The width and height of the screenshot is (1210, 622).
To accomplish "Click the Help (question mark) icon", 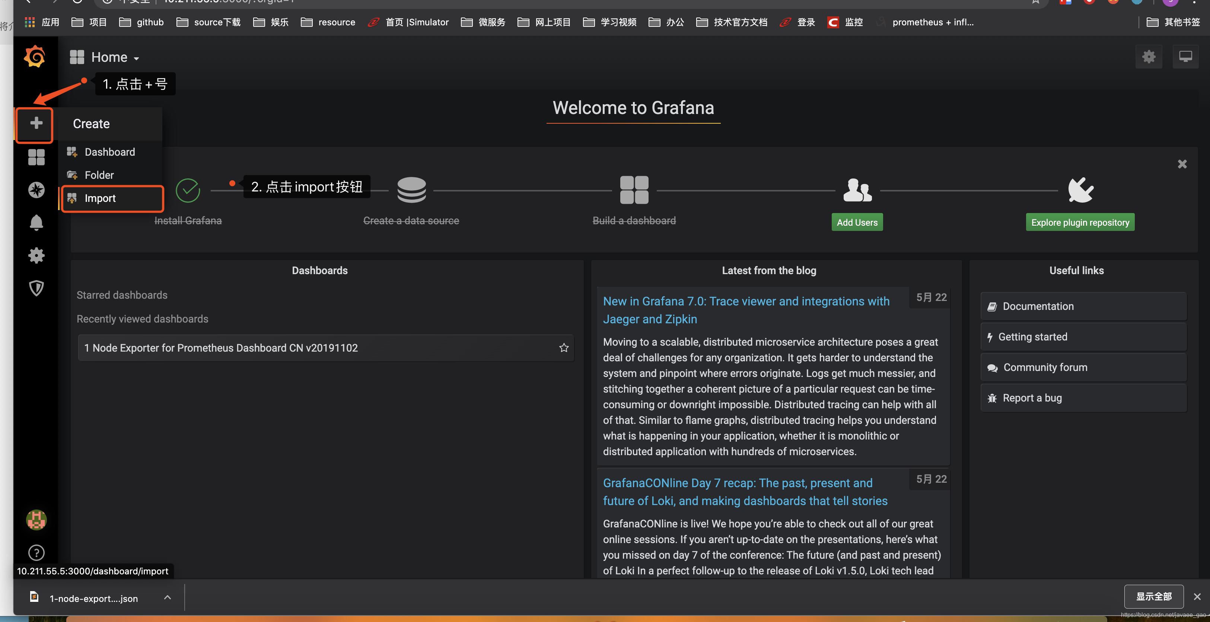I will click(x=36, y=553).
